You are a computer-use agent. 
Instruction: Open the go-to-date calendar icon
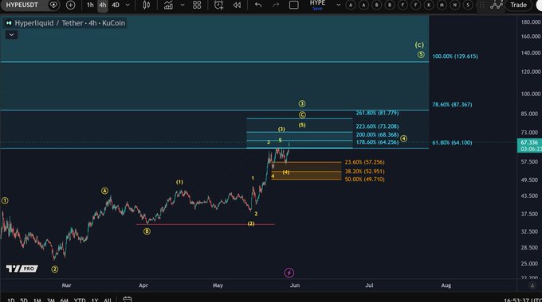pyautogui.click(x=128, y=300)
